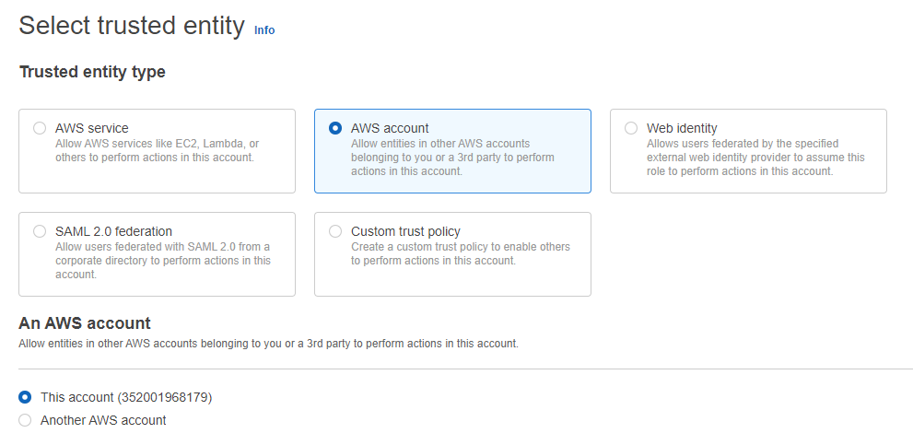913x445 pixels.
Task: Choose the Web identity radio button
Action: 631,128
